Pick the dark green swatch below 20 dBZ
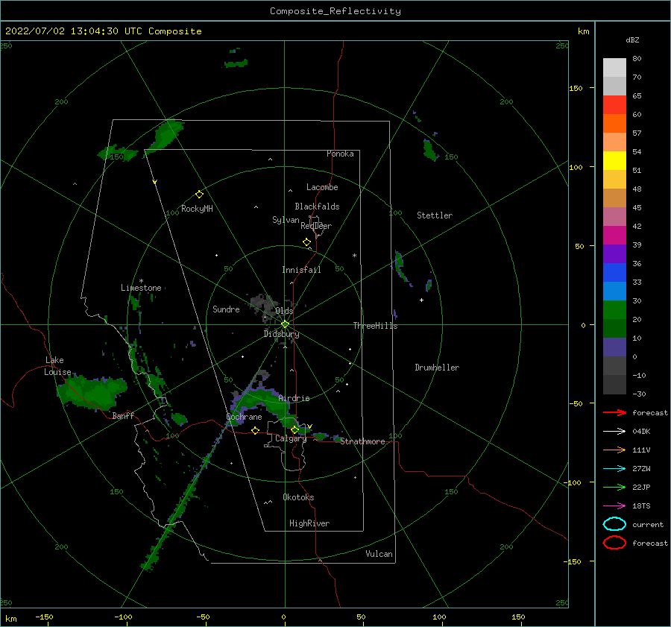This screenshot has height=627, width=671. point(614,329)
